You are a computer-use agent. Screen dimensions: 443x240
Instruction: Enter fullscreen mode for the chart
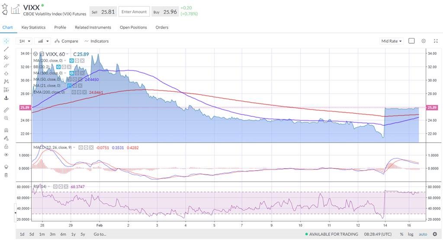[x=435, y=41]
